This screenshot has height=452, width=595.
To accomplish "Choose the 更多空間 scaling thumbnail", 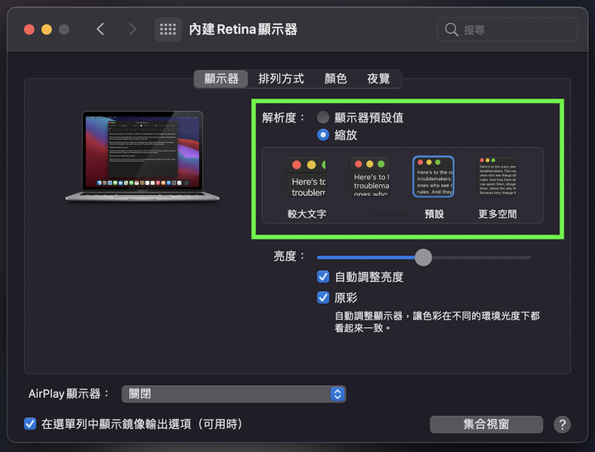I will [x=497, y=177].
